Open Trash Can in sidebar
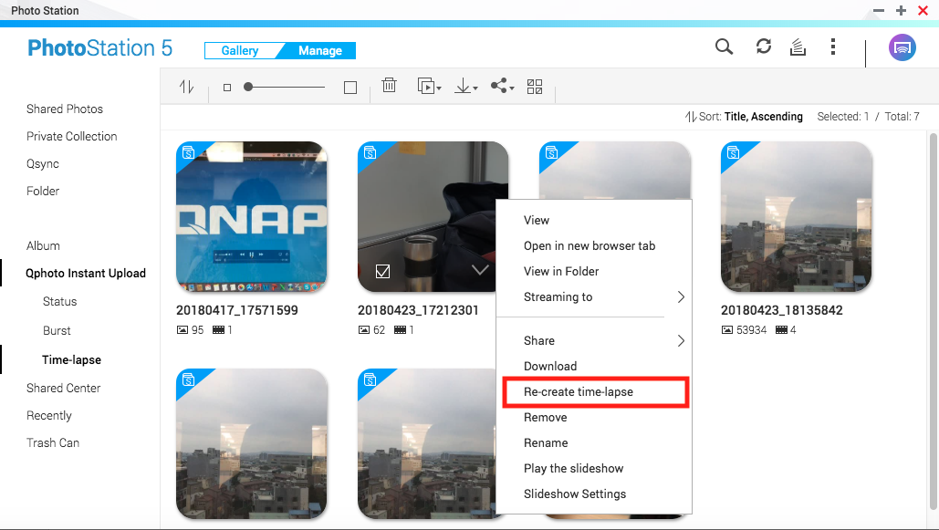The width and height of the screenshot is (939, 530). (53, 443)
